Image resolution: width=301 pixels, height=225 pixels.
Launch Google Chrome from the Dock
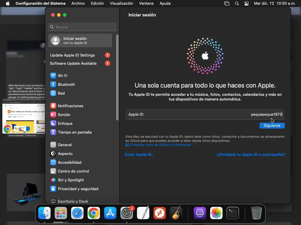pyautogui.click(x=94, y=213)
